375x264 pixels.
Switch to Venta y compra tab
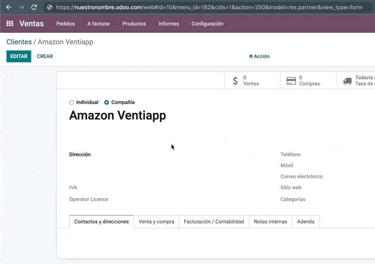coord(156,222)
